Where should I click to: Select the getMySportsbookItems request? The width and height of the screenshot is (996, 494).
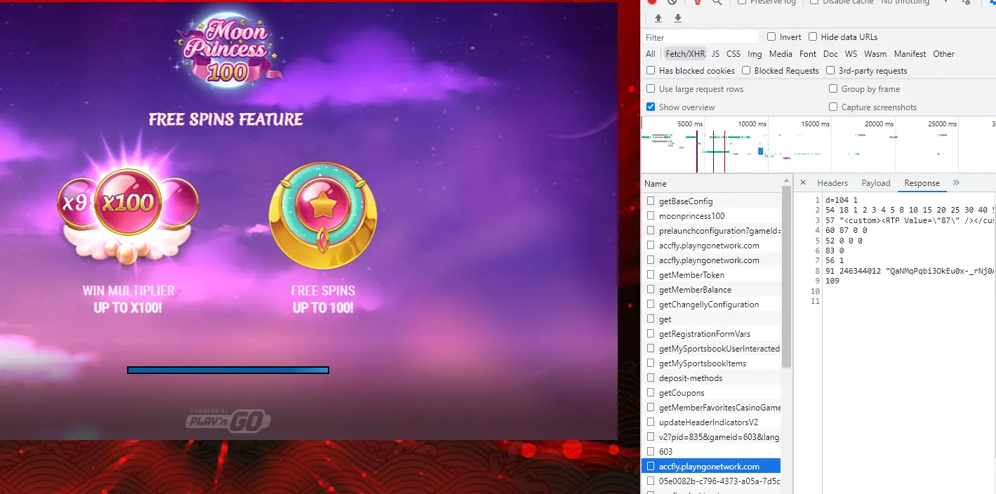coord(711,363)
